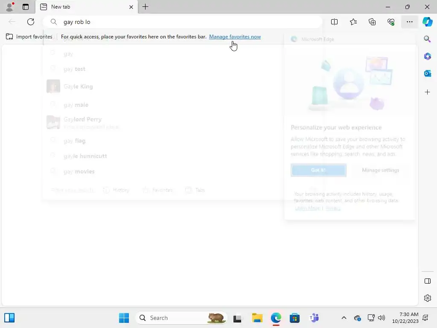Open the notifications bell icon
Viewport: 437px width, 328px height.
pos(425,318)
